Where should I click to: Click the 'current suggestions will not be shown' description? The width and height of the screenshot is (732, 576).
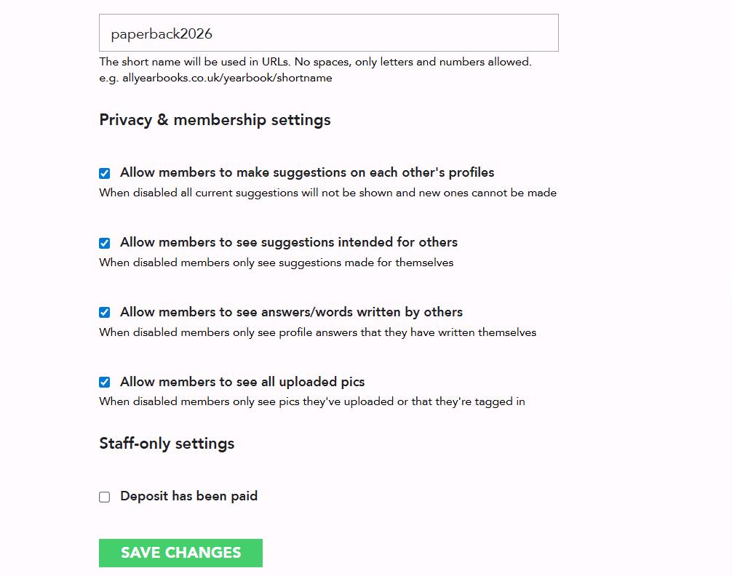pos(327,193)
